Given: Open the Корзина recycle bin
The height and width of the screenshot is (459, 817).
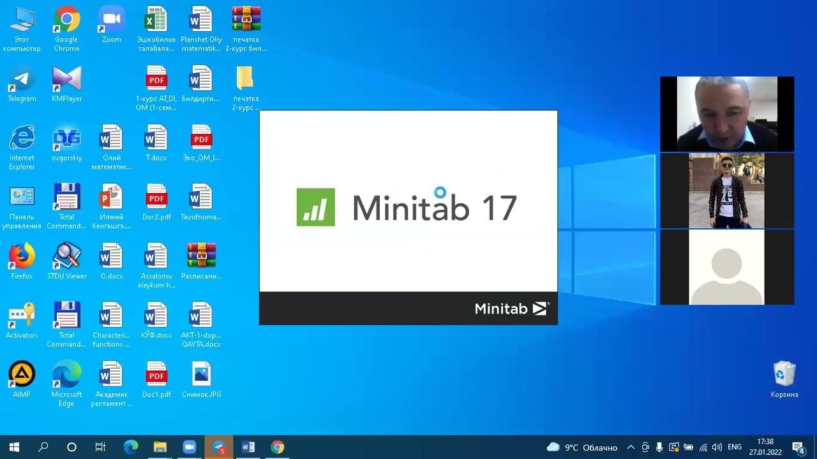Looking at the screenshot, I should coord(784,380).
